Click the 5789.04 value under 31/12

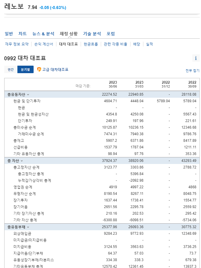point(163,101)
